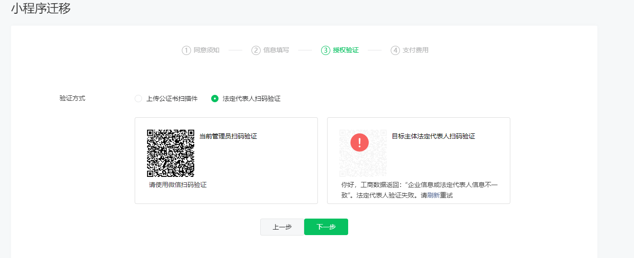Click the 刷新 link to retry

click(433, 195)
